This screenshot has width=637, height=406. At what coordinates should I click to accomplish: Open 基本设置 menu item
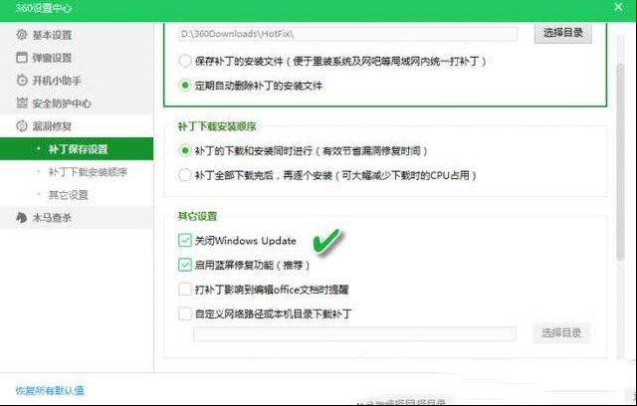coord(52,35)
